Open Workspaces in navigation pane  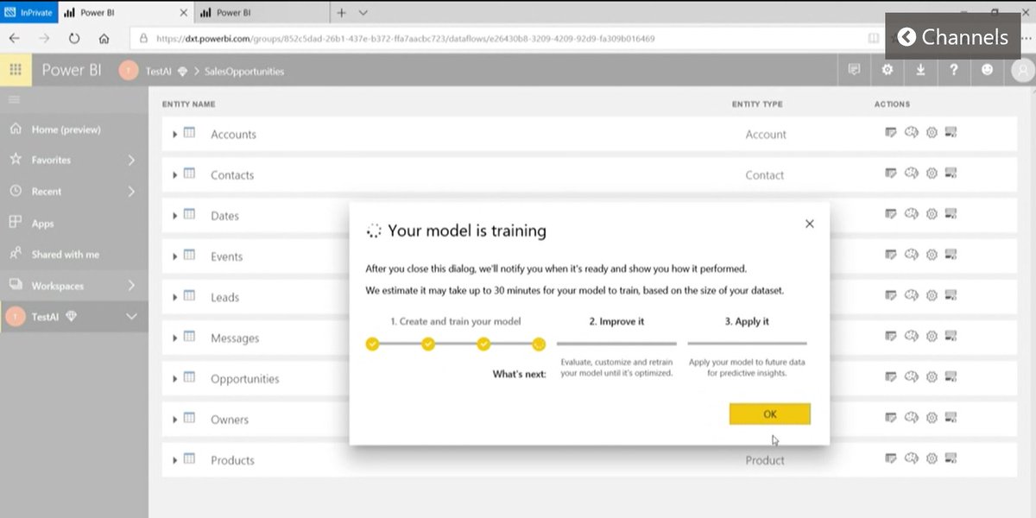(x=58, y=286)
